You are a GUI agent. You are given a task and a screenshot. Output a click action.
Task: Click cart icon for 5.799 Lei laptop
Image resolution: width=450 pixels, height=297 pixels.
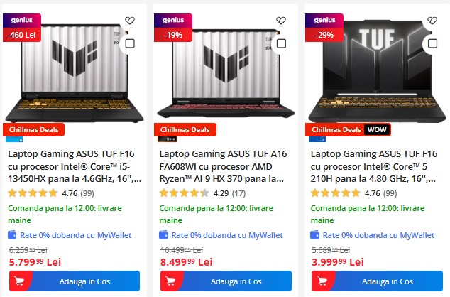coord(19,281)
